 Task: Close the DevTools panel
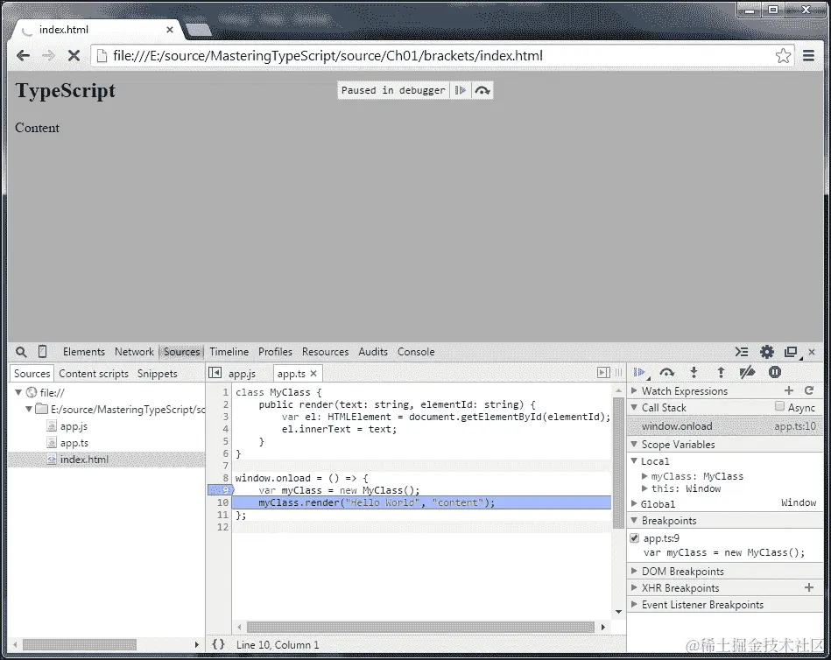tap(812, 352)
